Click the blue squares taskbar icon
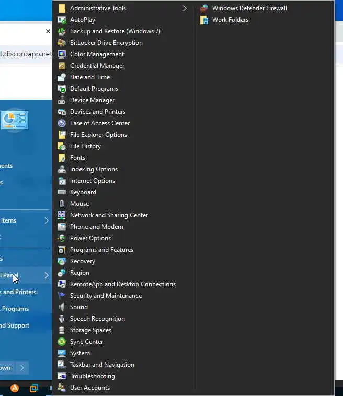The width and height of the screenshot is (343, 396). (34, 388)
